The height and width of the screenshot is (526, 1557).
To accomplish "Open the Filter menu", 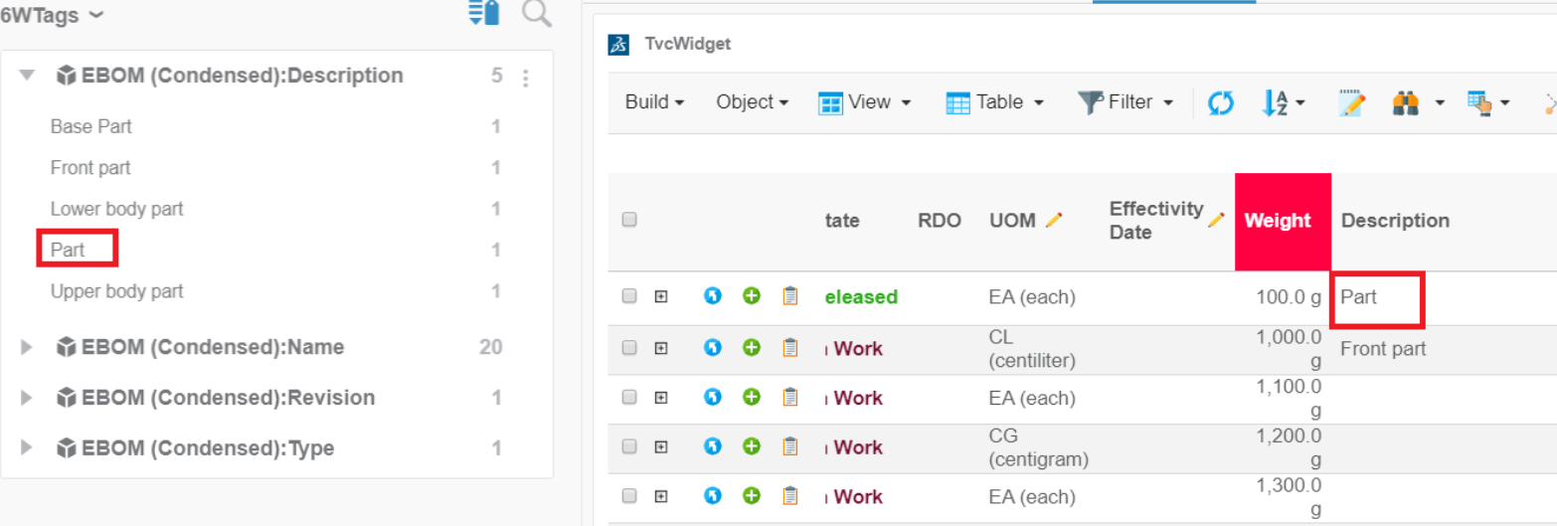I will tap(1125, 102).
